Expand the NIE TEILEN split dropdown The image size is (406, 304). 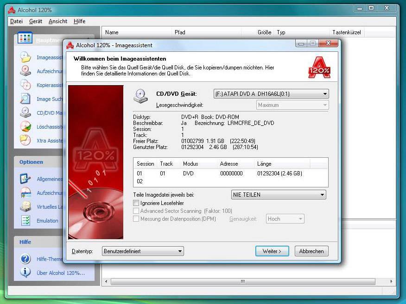[x=279, y=195]
